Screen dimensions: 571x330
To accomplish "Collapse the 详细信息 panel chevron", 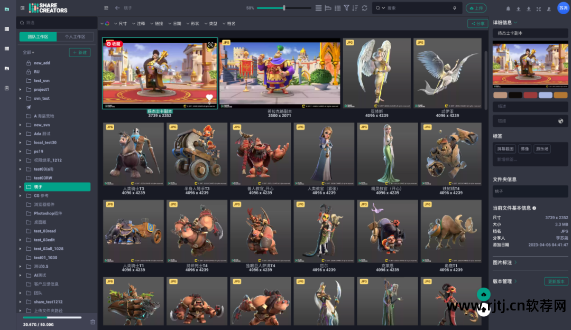I will tap(515, 23).
